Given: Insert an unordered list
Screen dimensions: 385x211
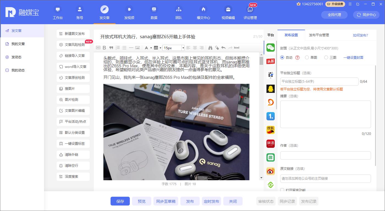Looking at the screenshot, I should (x=124, y=48).
